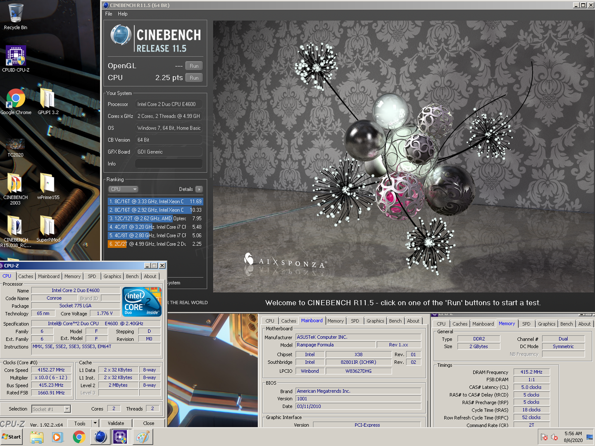The image size is (595, 446).
Task: Switch to the Graphics tab in the CPU-Z CPU window
Action: tap(112, 276)
